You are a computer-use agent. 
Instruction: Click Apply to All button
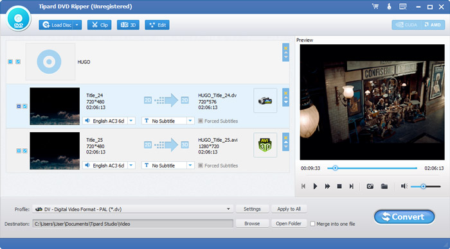pos(289,209)
